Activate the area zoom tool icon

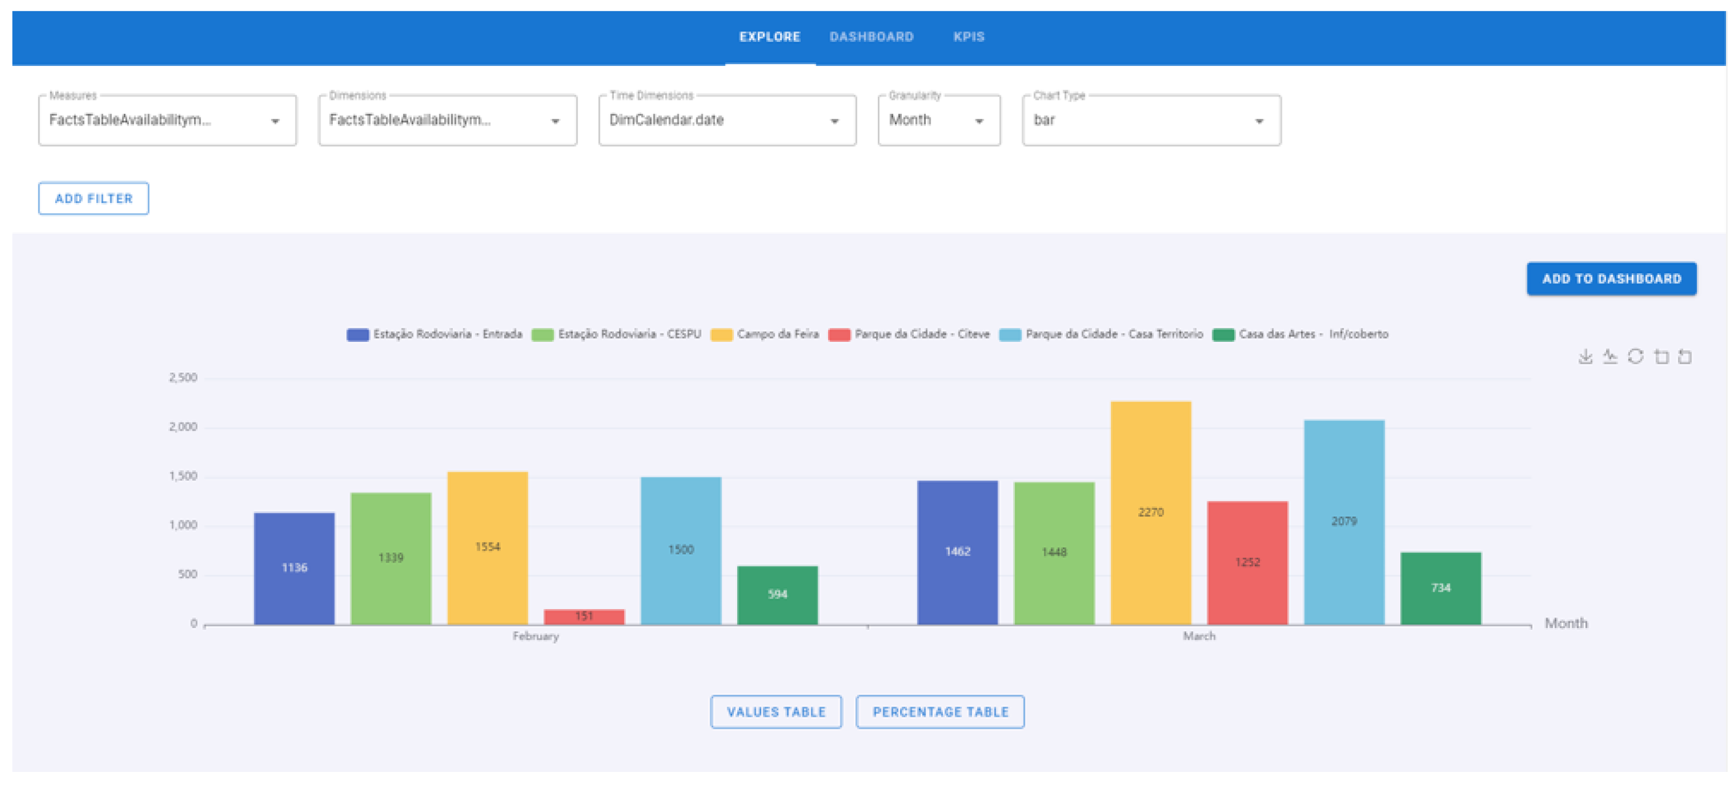[1661, 356]
